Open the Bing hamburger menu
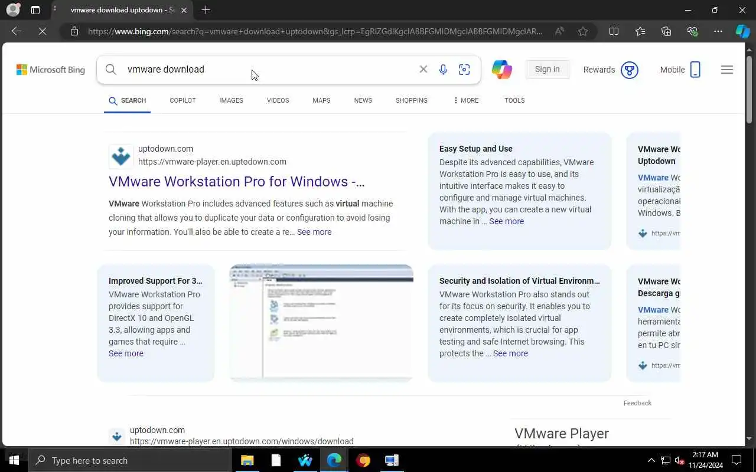756x472 pixels. click(727, 70)
